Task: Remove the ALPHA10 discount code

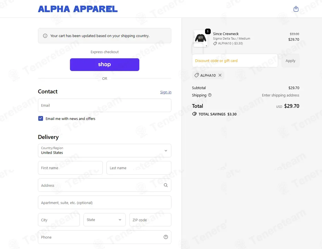Action: pyautogui.click(x=220, y=75)
